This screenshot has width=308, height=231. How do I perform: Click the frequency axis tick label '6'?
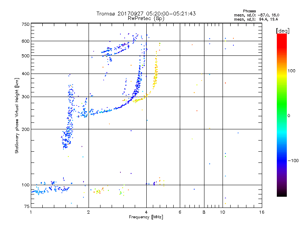pyautogui.click(x=180, y=212)
